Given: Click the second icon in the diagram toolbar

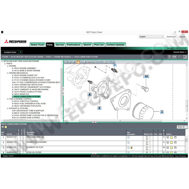Looking at the screenshot, I should 70,62.
